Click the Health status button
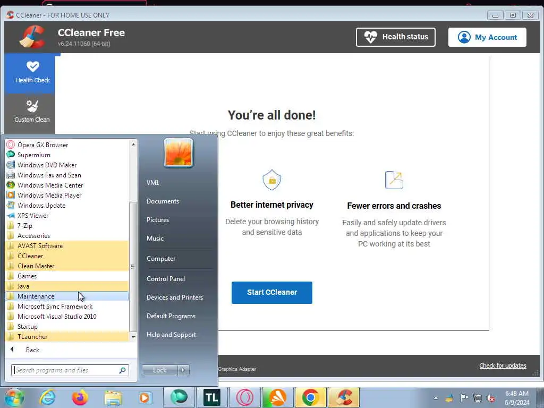544x408 pixels. 395,37
